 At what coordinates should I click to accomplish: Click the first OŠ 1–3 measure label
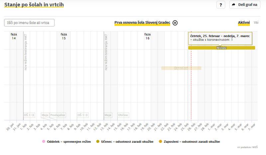pyautogui.click(x=29, y=115)
